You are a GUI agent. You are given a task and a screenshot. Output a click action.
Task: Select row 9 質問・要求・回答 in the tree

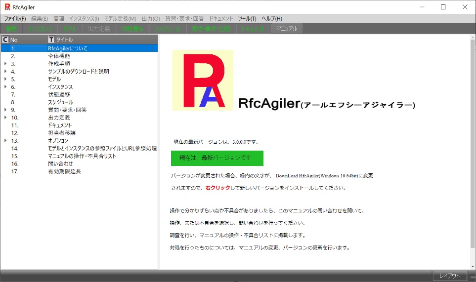pyautogui.click(x=79, y=110)
